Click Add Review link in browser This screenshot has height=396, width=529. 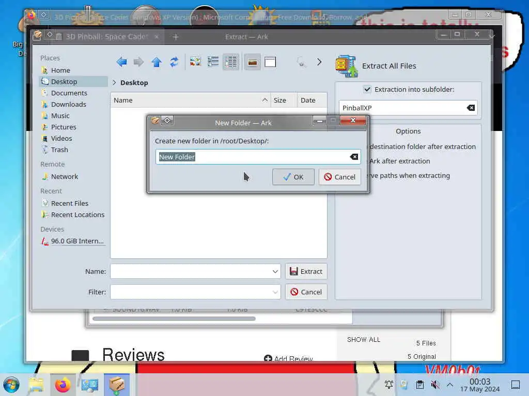point(289,359)
